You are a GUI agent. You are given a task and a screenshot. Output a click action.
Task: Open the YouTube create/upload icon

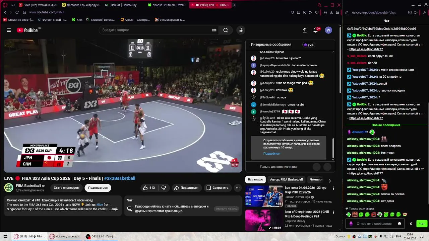tap(305, 30)
